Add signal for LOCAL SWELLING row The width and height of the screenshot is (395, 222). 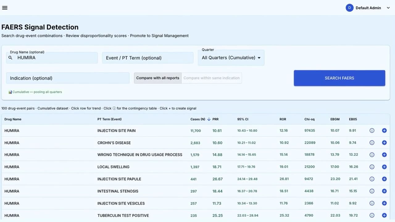click(x=384, y=167)
